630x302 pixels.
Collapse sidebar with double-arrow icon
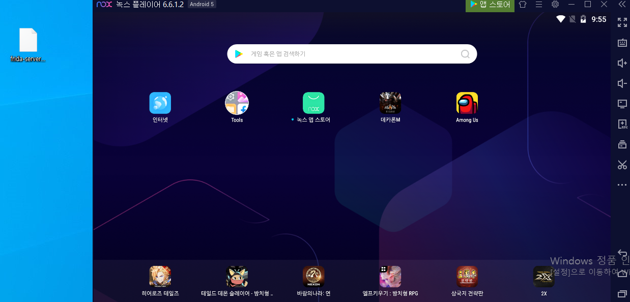coord(622,4)
